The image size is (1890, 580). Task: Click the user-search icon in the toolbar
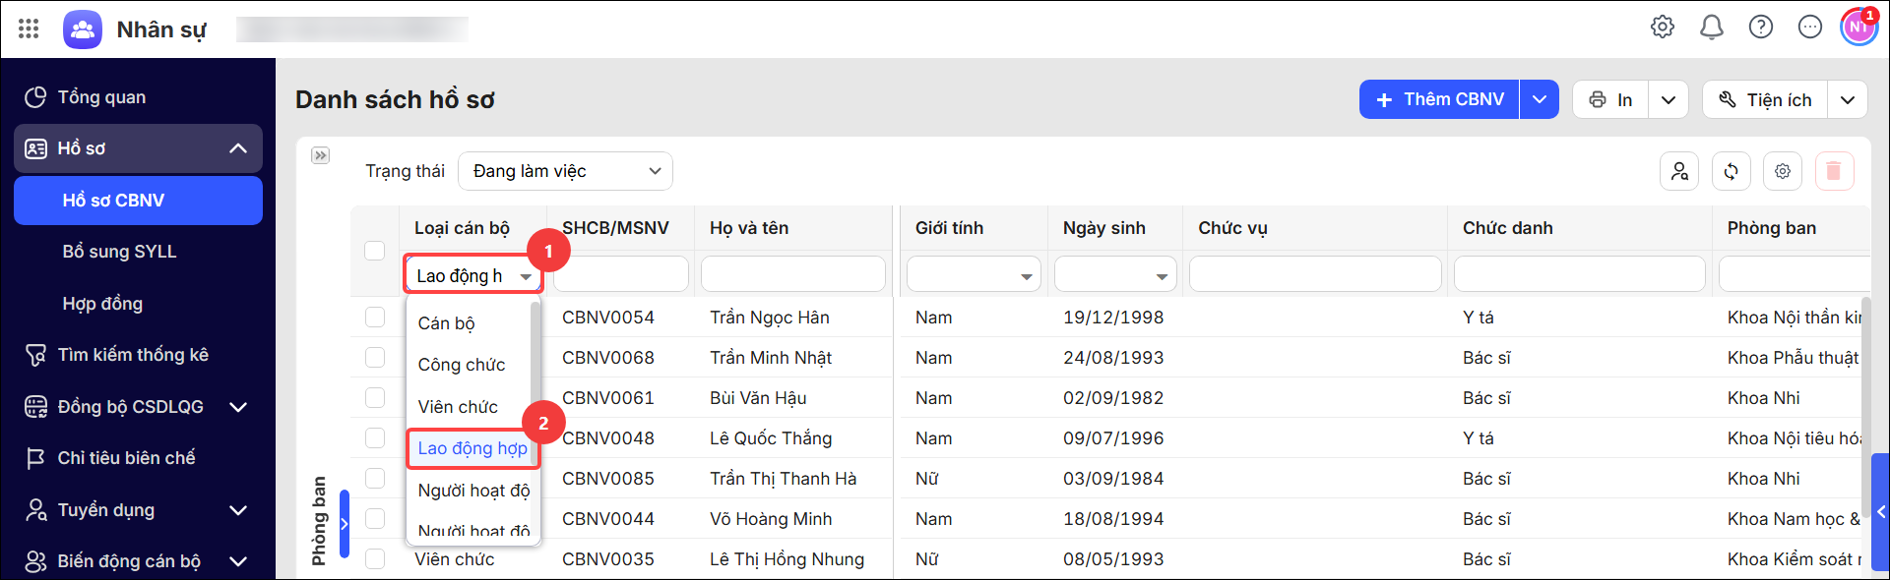point(1679,171)
